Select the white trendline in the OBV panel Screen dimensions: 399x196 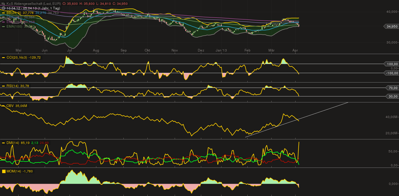296,119
